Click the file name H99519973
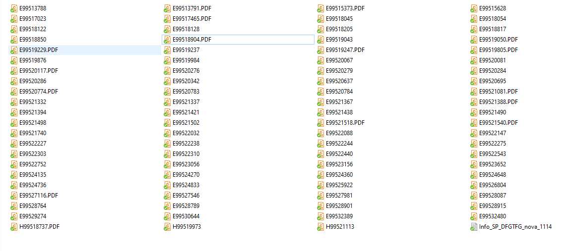Viewport: 567px width, 251px height. 187,227
